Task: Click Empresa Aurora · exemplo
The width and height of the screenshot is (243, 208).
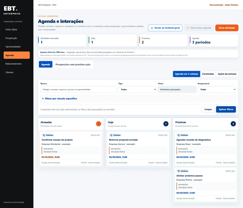Action: point(122,144)
